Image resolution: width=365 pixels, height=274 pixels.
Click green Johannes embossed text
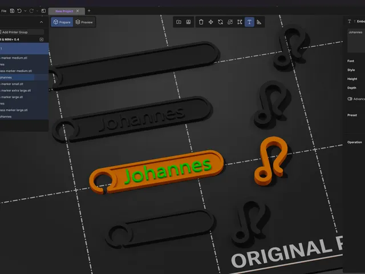click(x=168, y=171)
